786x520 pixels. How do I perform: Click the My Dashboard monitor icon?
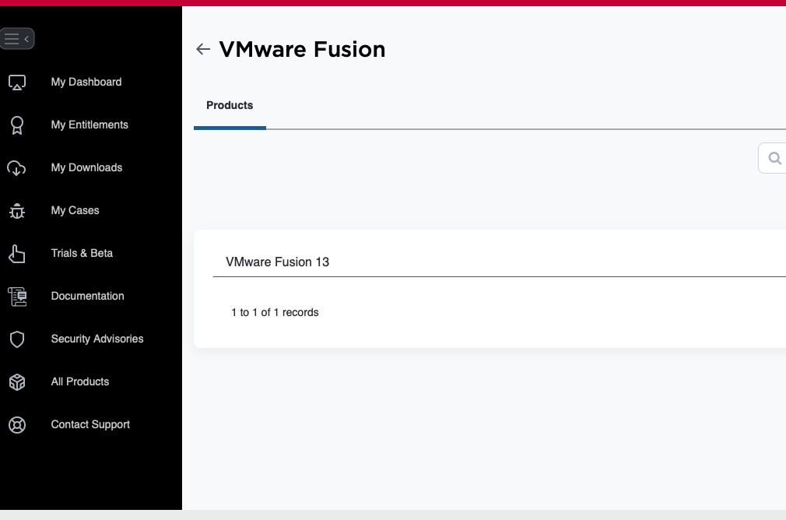[x=17, y=83]
